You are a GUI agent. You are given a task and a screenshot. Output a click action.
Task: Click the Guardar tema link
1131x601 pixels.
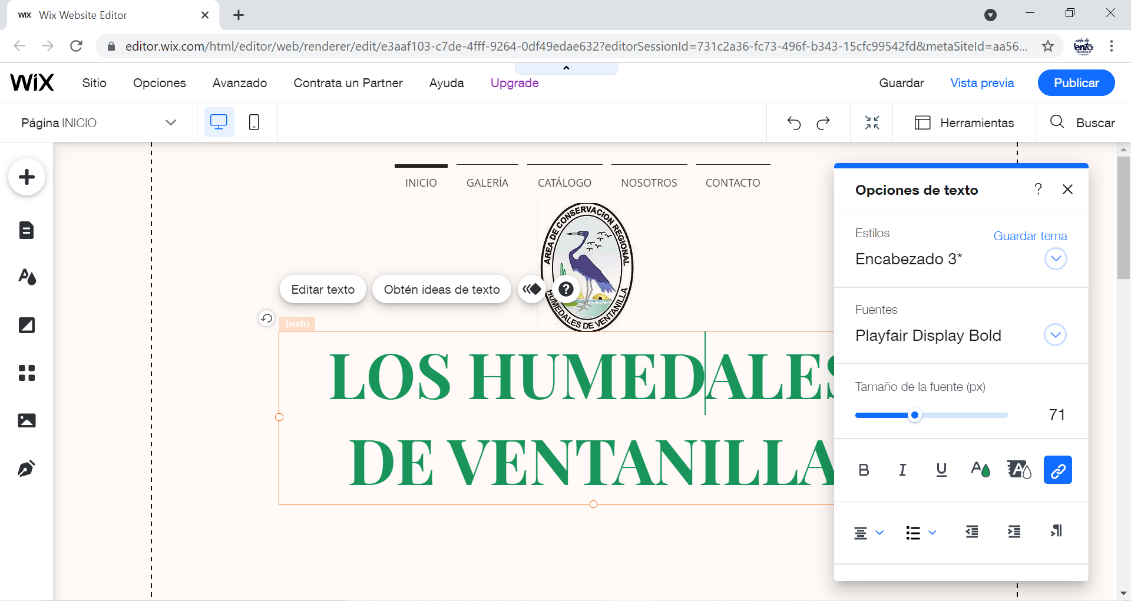click(x=1030, y=236)
